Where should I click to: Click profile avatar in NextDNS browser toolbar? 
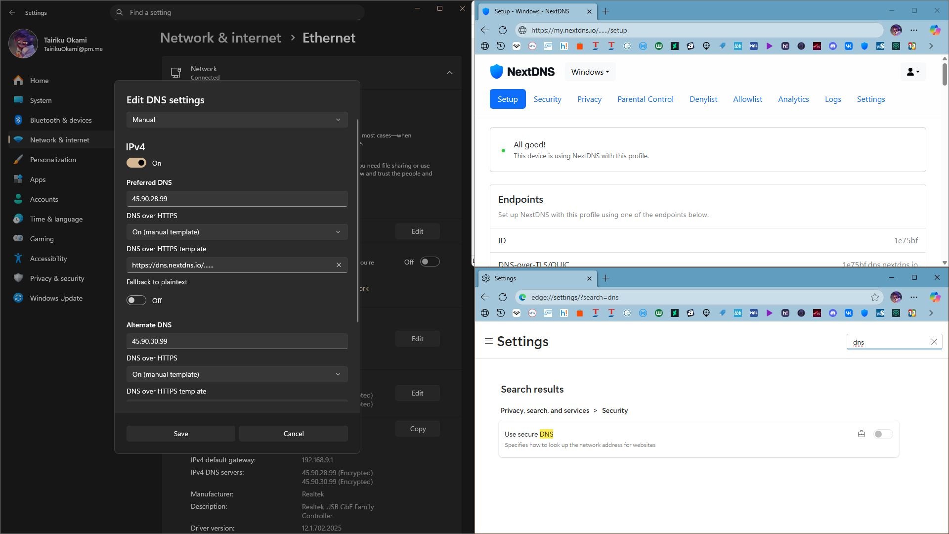(896, 30)
